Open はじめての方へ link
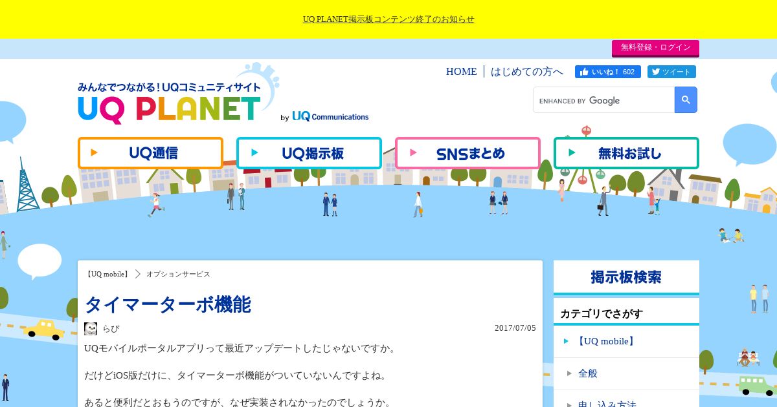Image resolution: width=777 pixels, height=407 pixels. click(527, 72)
